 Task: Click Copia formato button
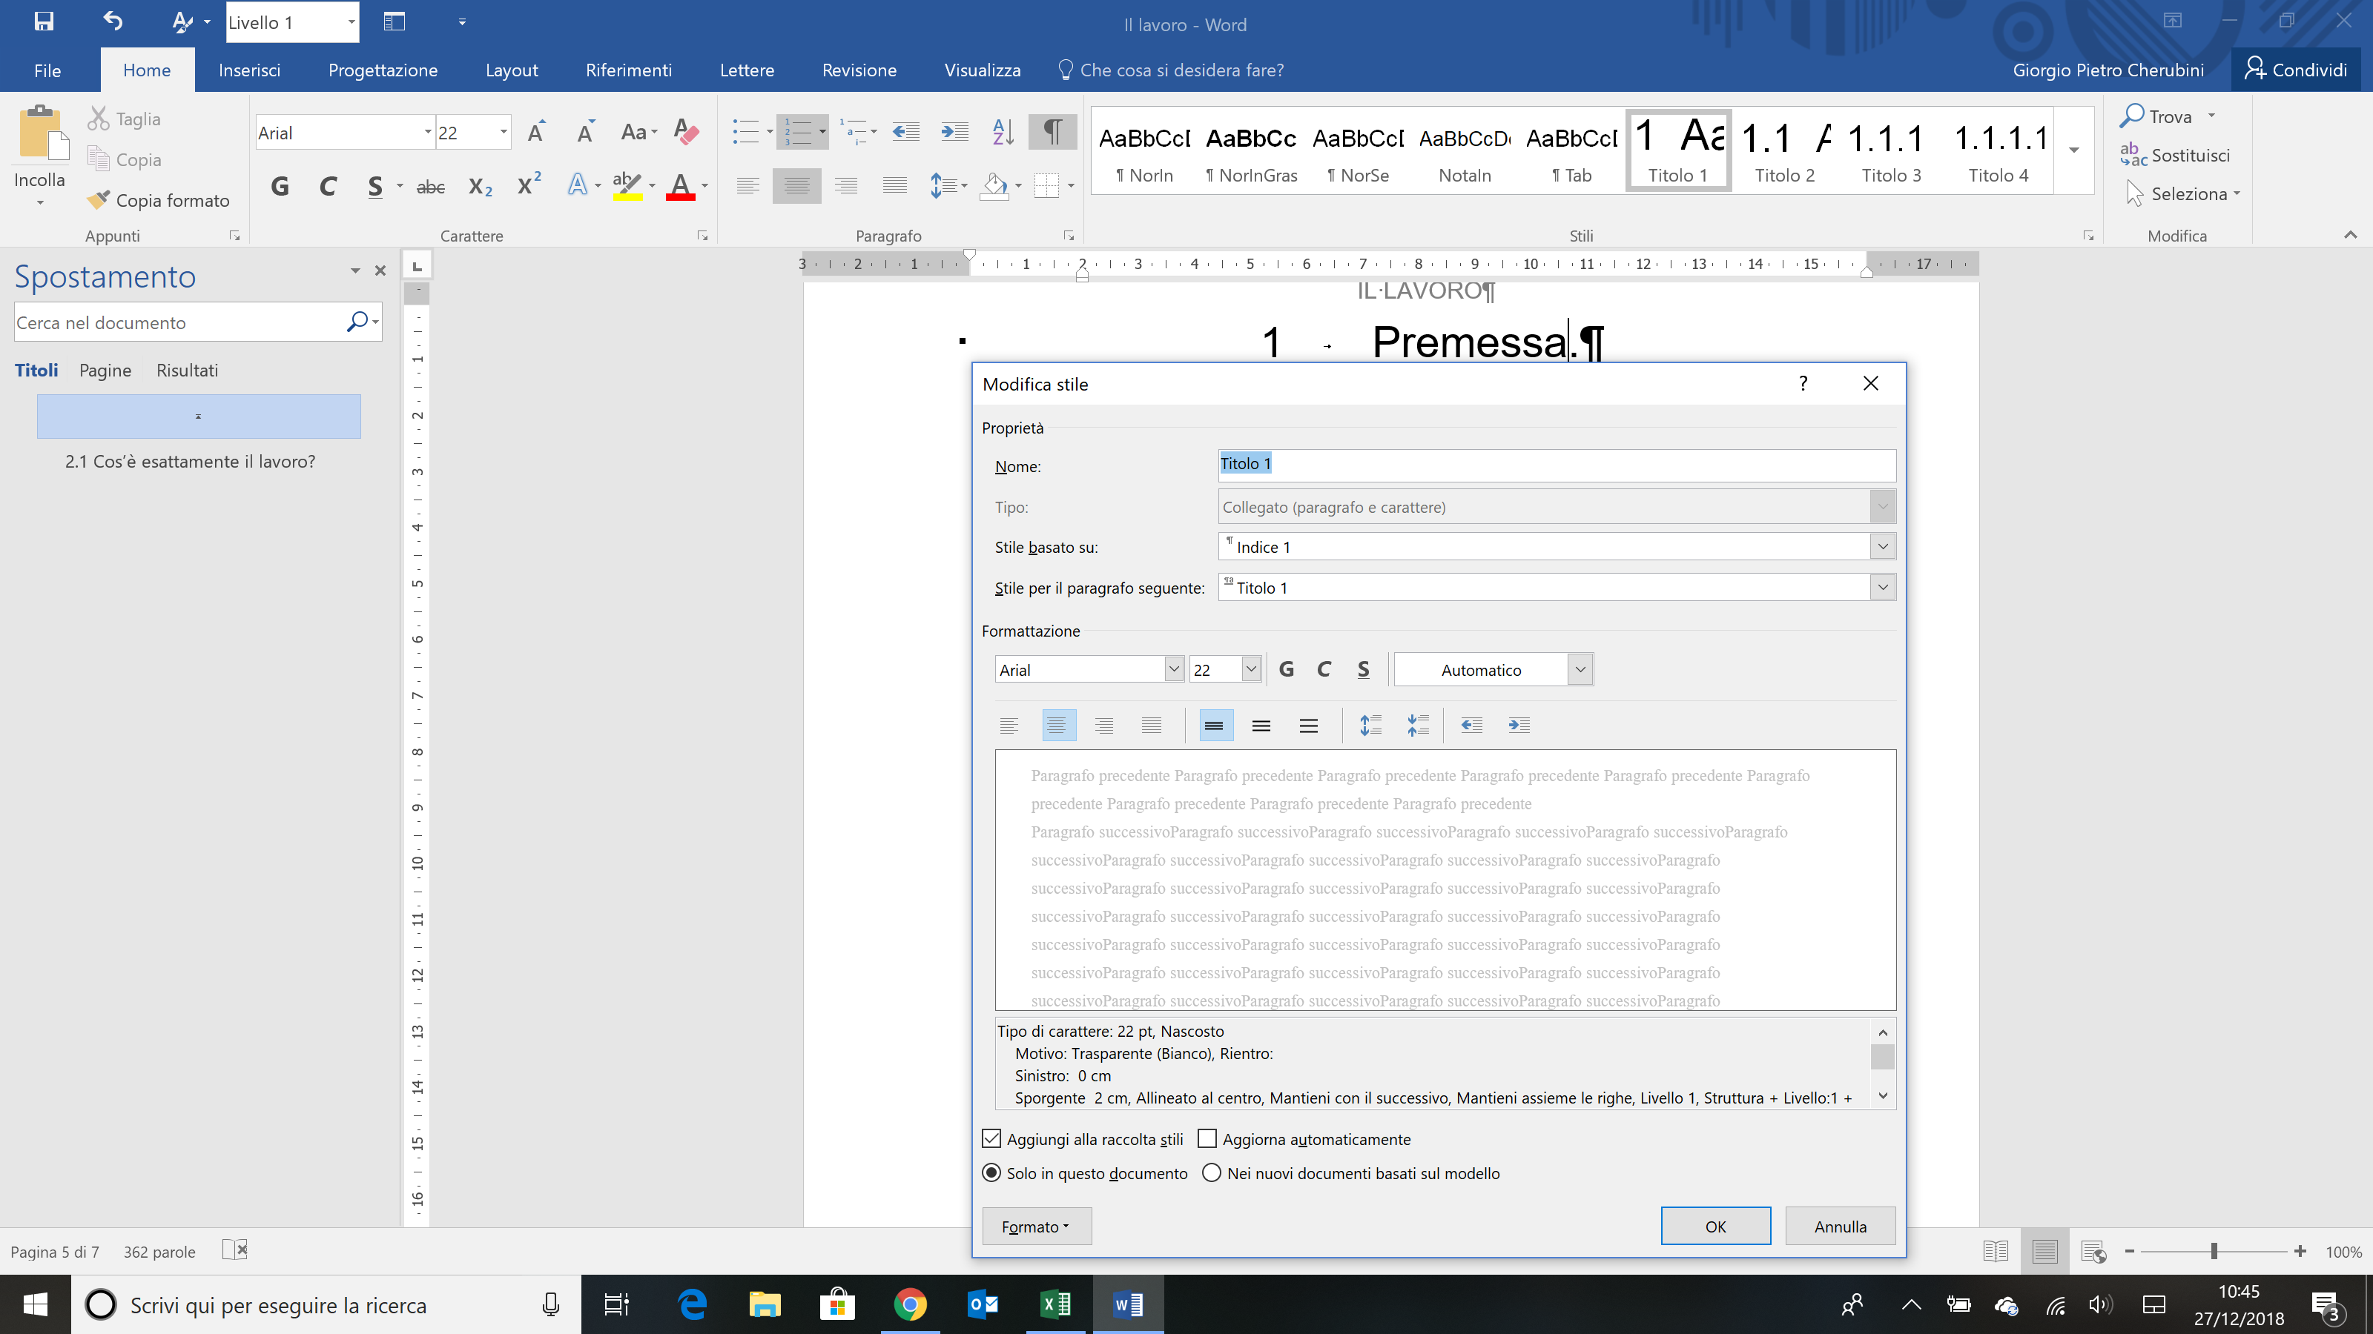point(159,200)
